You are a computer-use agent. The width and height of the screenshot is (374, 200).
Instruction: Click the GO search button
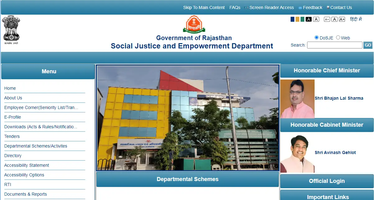(x=368, y=45)
